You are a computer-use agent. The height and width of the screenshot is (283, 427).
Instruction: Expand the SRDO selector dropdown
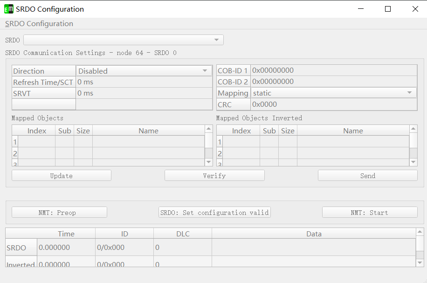coord(124,40)
